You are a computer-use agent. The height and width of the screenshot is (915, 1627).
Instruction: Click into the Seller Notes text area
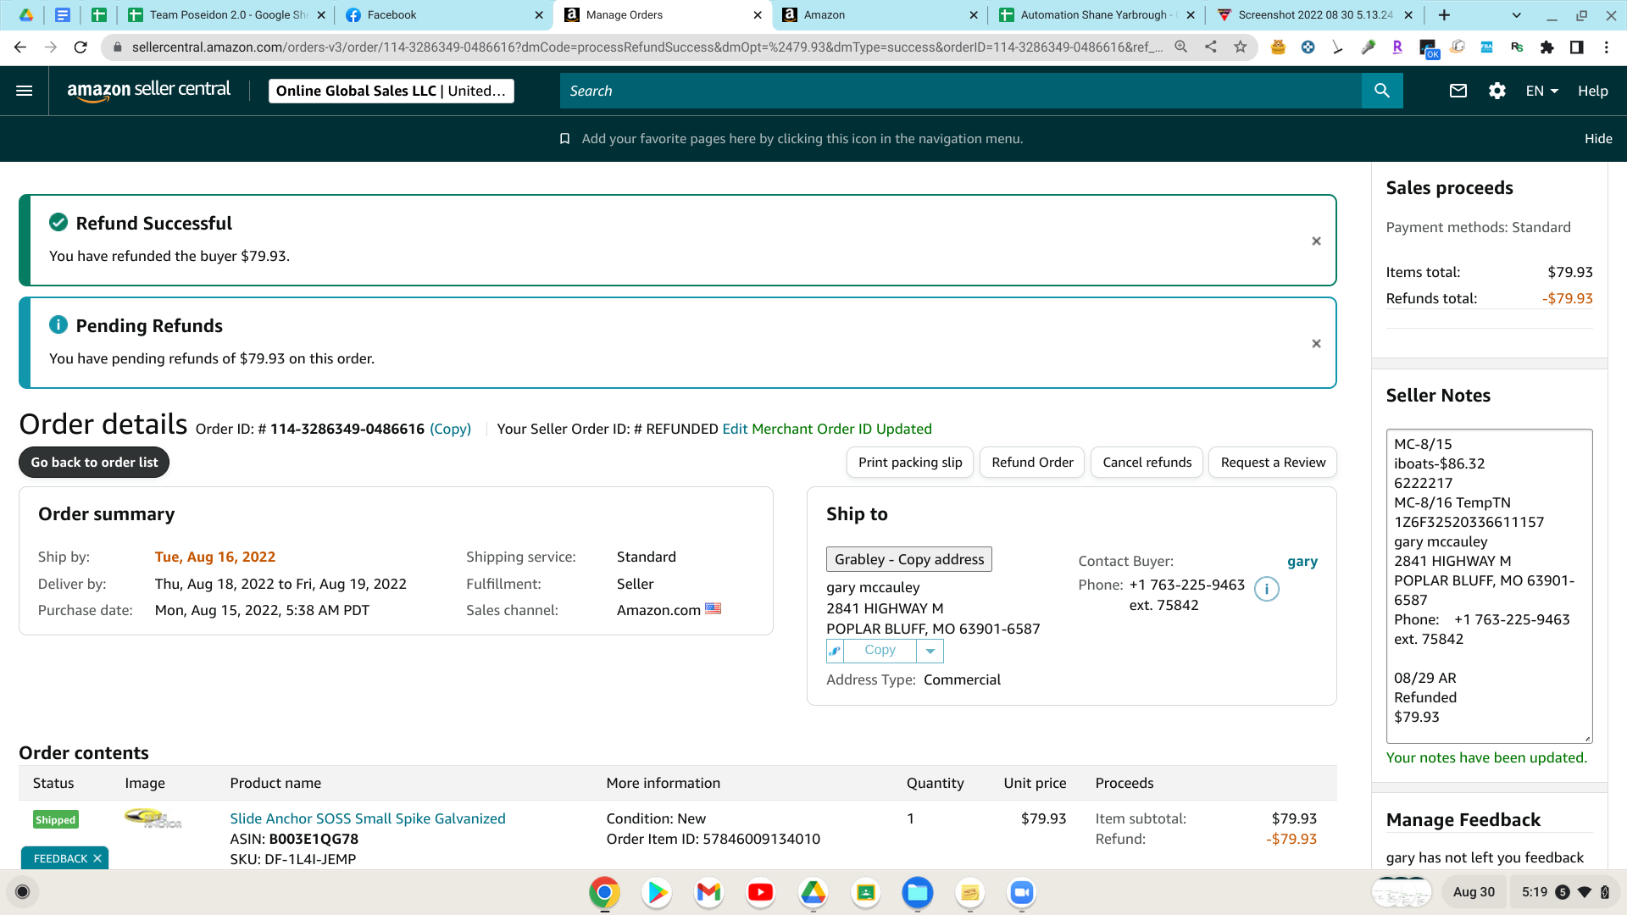pyautogui.click(x=1489, y=586)
